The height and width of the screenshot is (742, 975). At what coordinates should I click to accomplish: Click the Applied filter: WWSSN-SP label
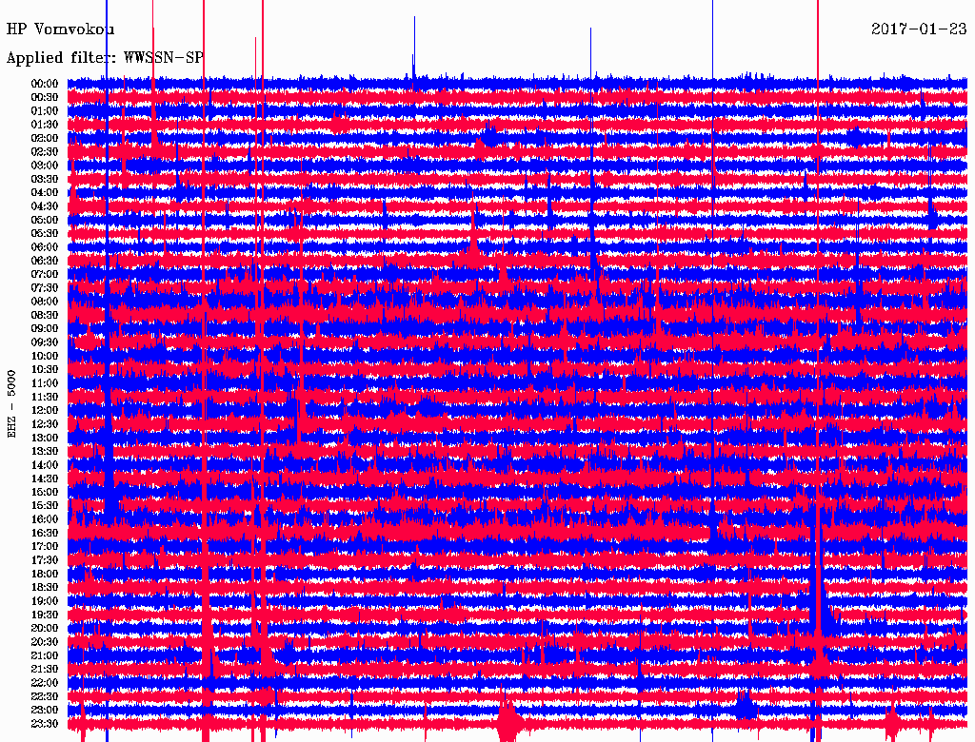click(x=105, y=58)
